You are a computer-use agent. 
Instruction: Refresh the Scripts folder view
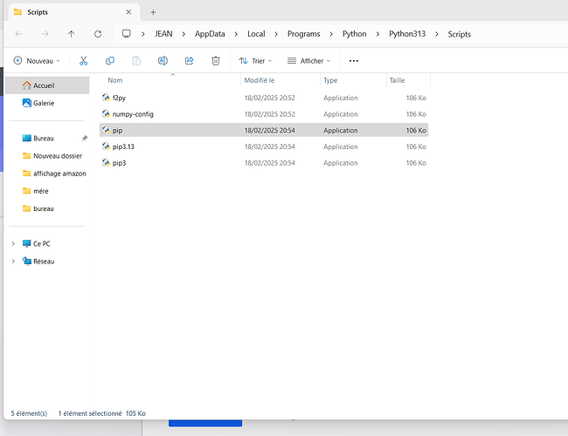(98, 34)
